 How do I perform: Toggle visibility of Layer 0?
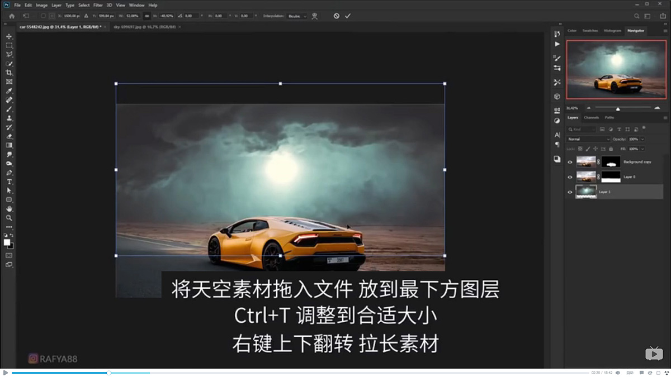point(570,176)
